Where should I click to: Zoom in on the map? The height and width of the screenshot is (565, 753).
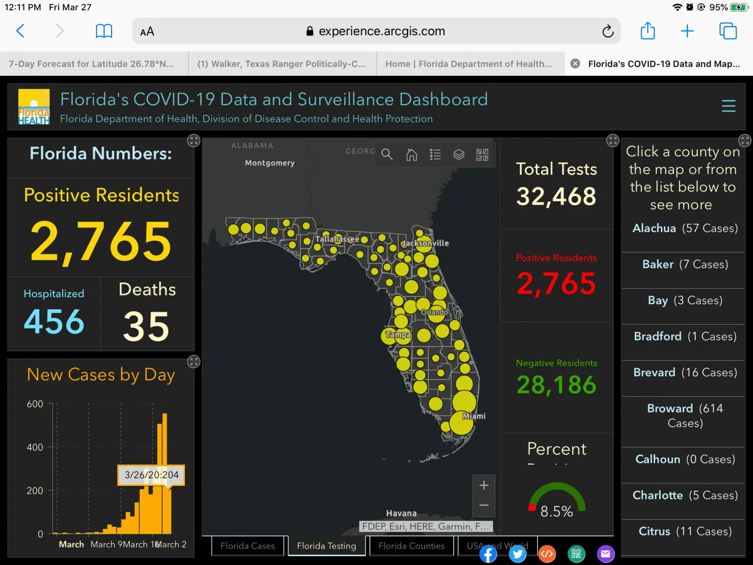pos(484,485)
